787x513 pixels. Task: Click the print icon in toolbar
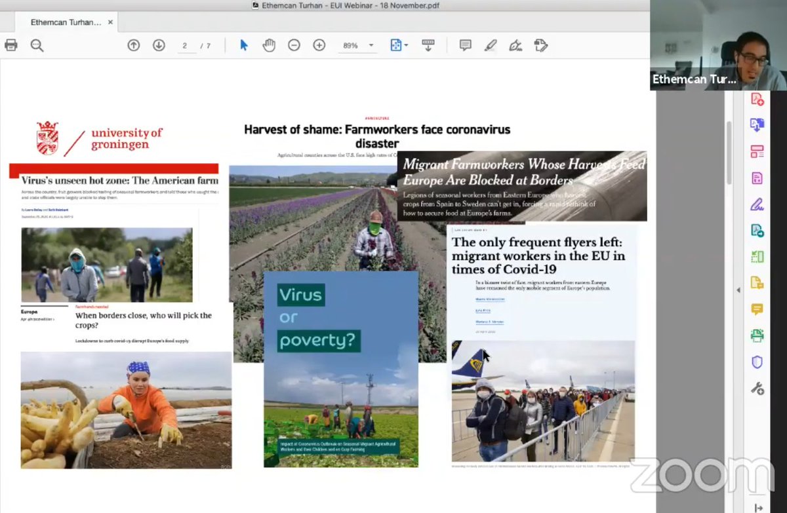click(x=10, y=45)
